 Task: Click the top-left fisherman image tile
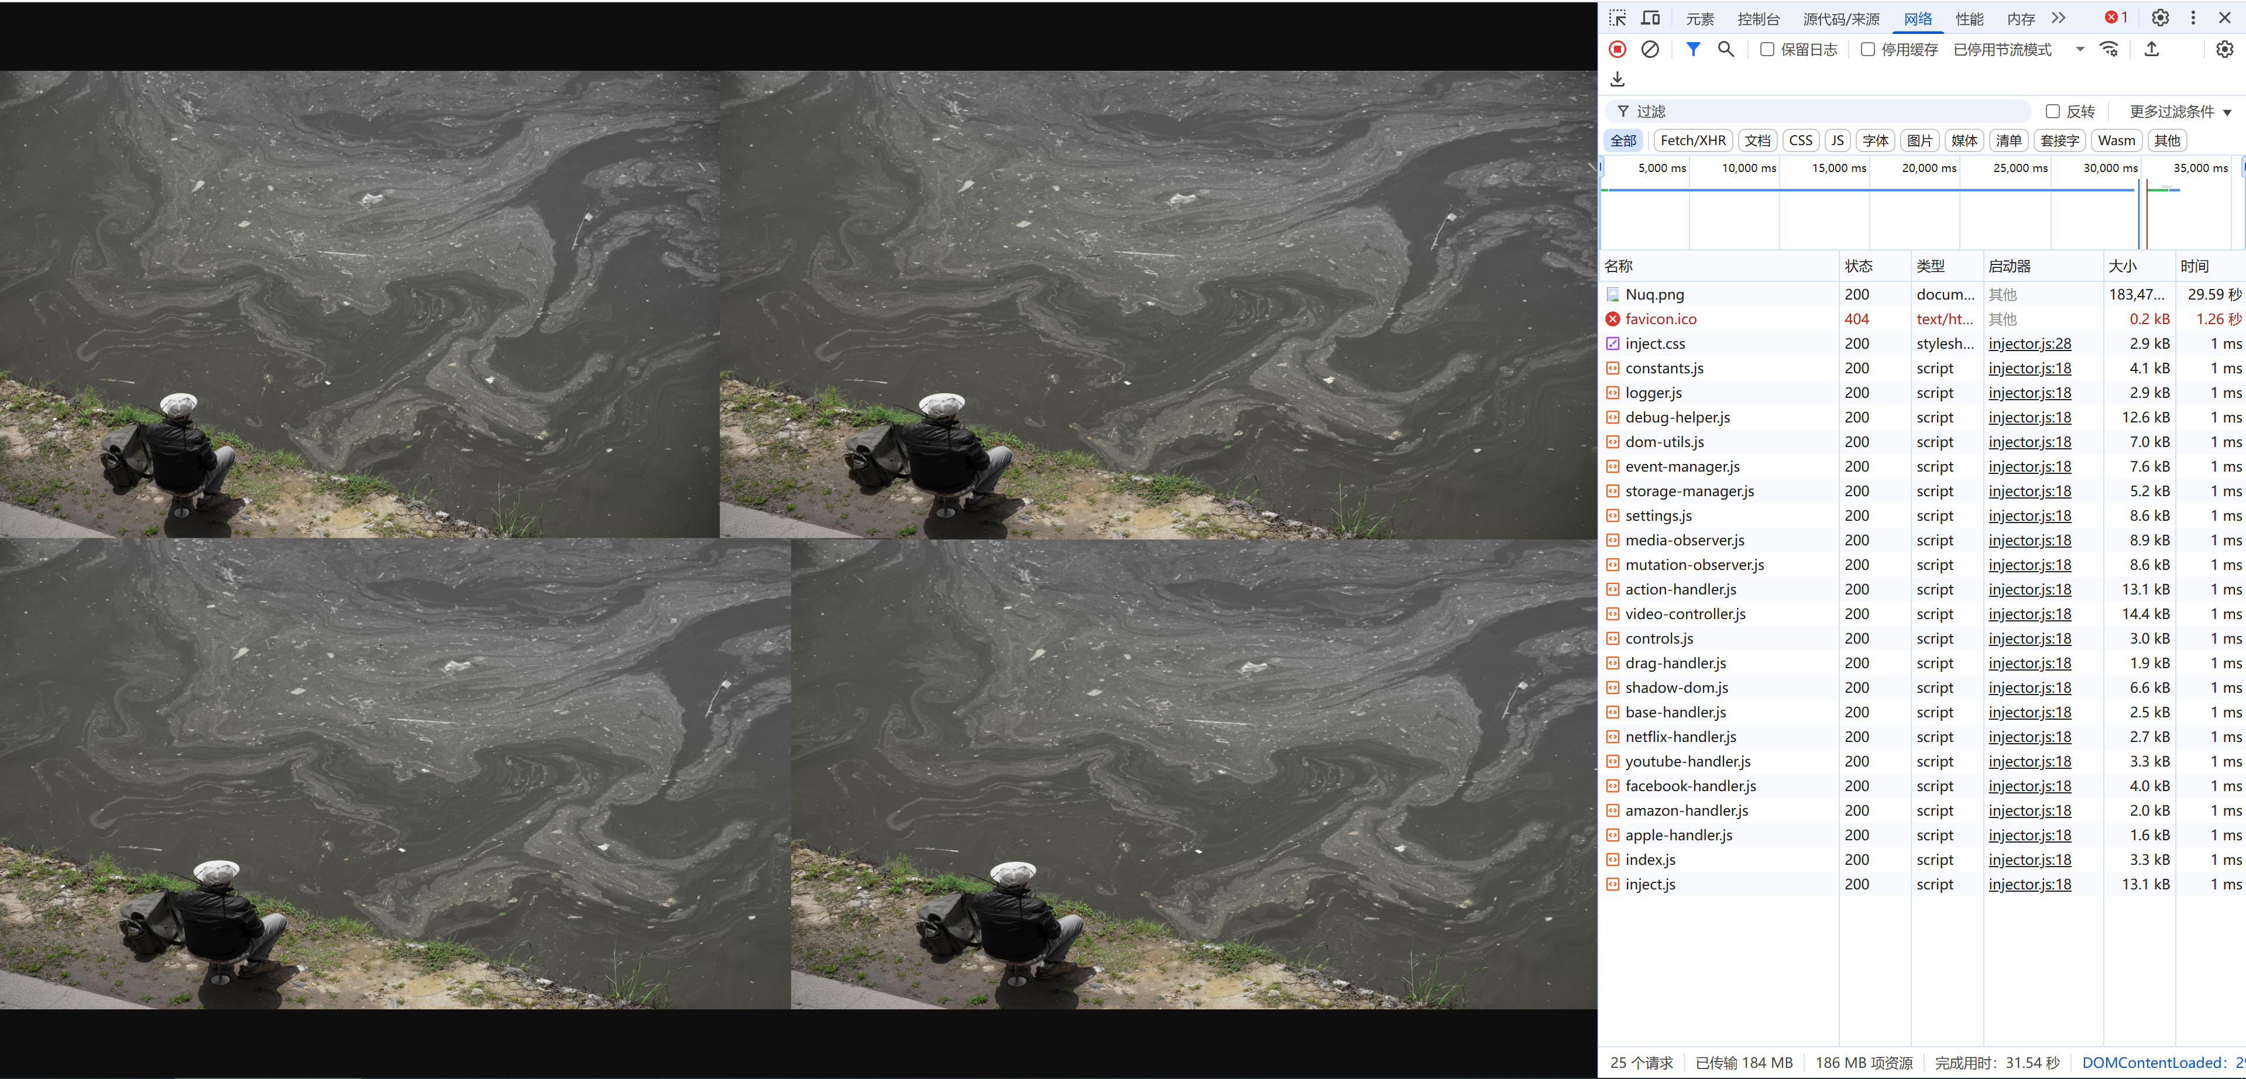[x=359, y=304]
